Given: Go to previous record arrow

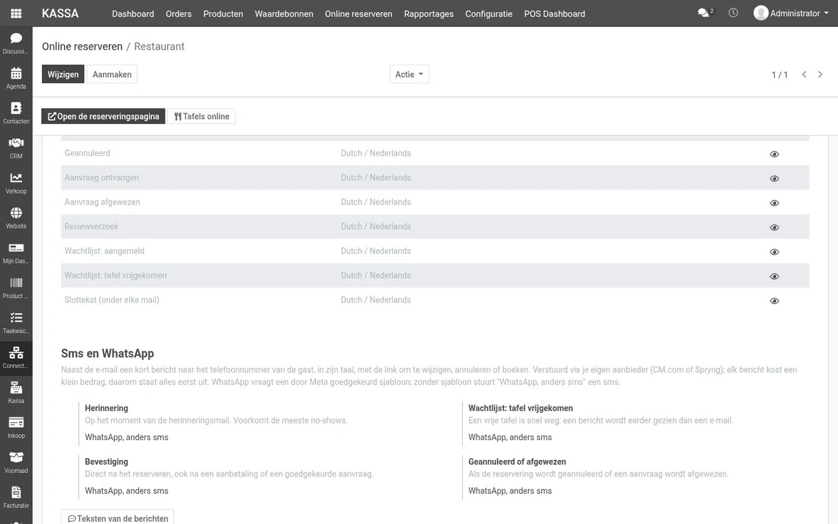Looking at the screenshot, I should click(x=804, y=74).
